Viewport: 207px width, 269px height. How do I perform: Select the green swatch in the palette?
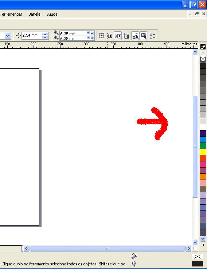click(203, 146)
